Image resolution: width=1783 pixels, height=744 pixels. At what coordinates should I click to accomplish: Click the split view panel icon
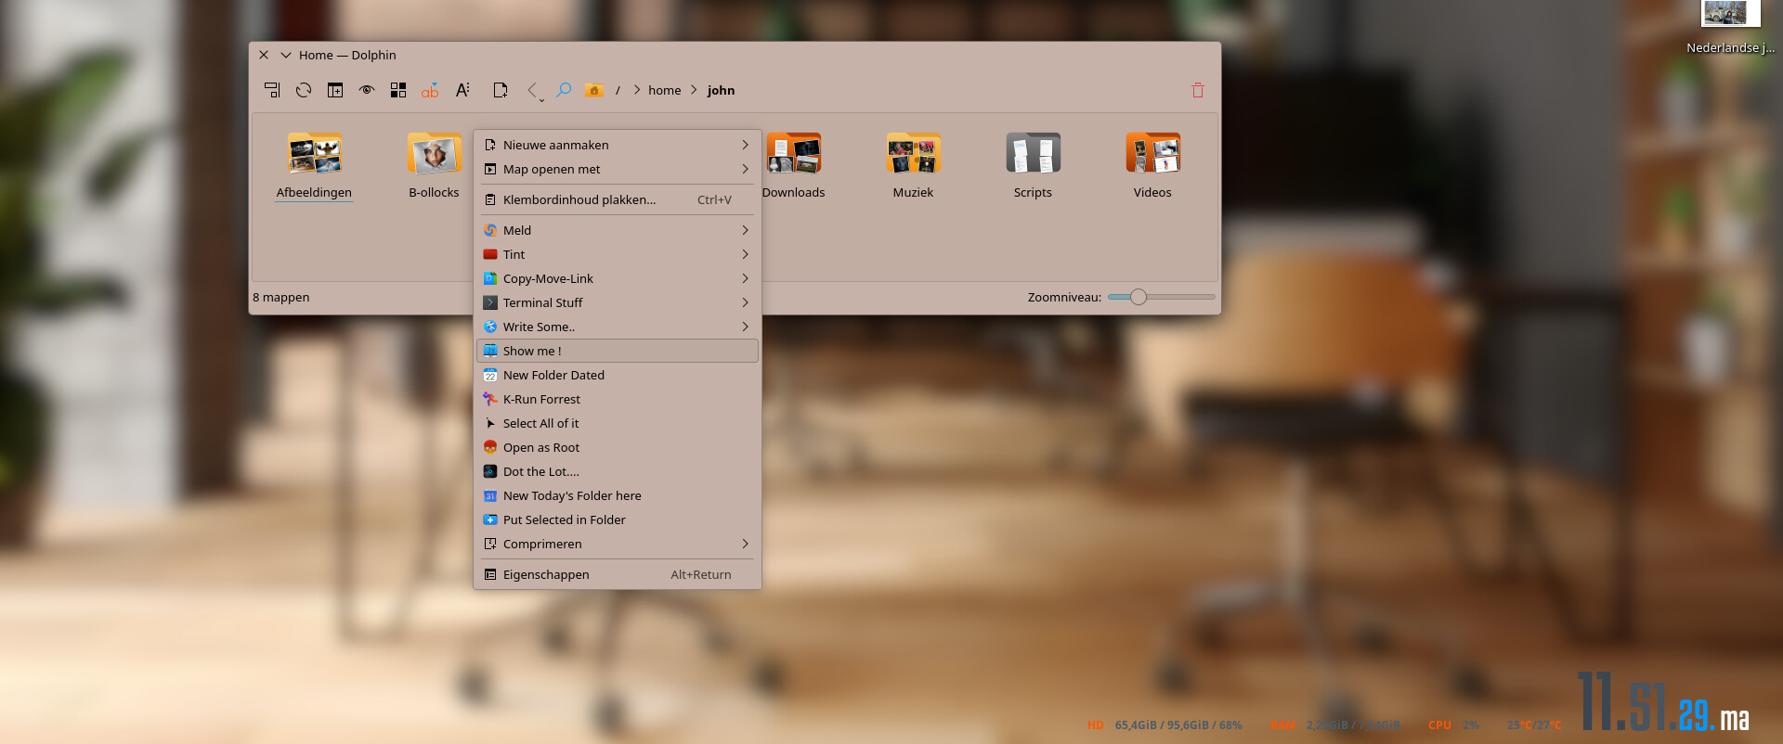[x=335, y=90]
